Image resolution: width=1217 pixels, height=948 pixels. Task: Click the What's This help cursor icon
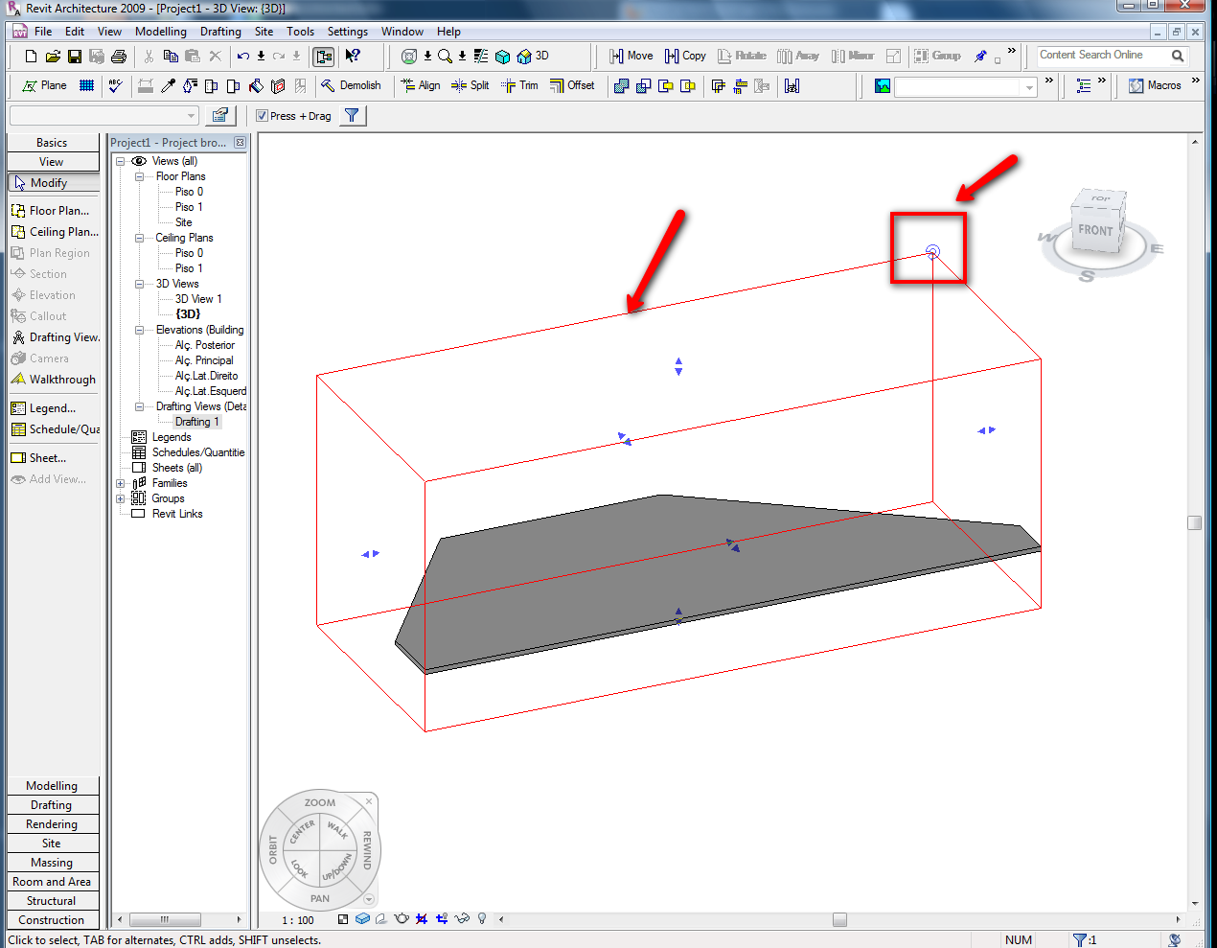pos(353,57)
